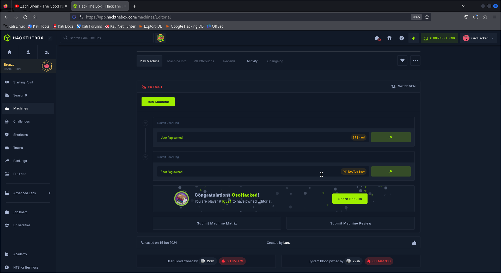Screen dimensions: 501x273
Task: Open the Walkthroughs tab
Action: tap(204, 61)
